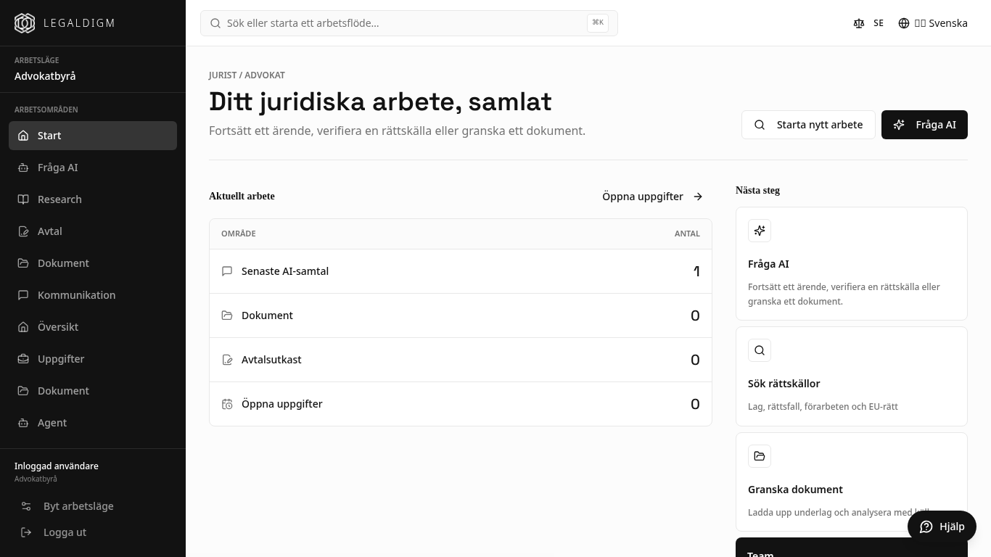Open Research in the sidebar

click(x=93, y=199)
